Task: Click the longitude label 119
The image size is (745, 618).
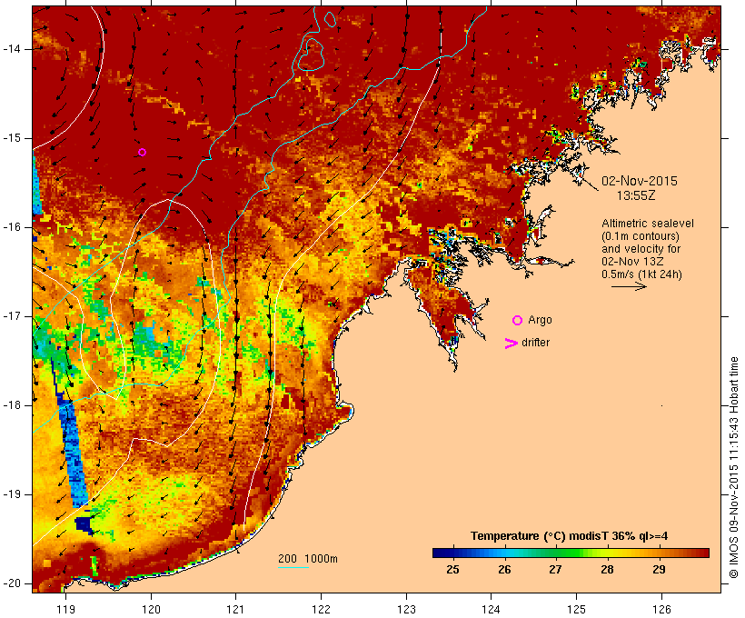Action: 65,609
